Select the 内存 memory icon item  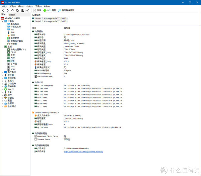click(11, 58)
